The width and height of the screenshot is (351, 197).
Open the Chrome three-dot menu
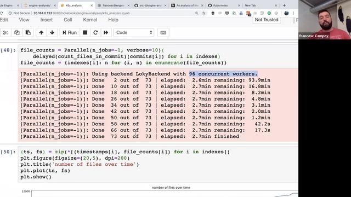click(293, 13)
